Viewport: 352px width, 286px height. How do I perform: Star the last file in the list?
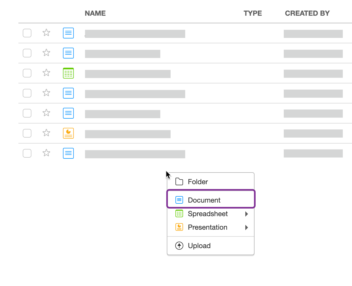pyautogui.click(x=46, y=153)
